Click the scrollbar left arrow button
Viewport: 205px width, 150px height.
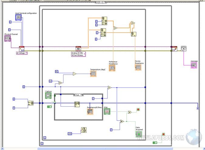tap(2, 149)
